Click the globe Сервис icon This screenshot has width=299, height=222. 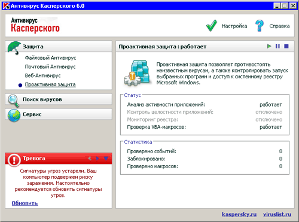pyautogui.click(x=14, y=115)
